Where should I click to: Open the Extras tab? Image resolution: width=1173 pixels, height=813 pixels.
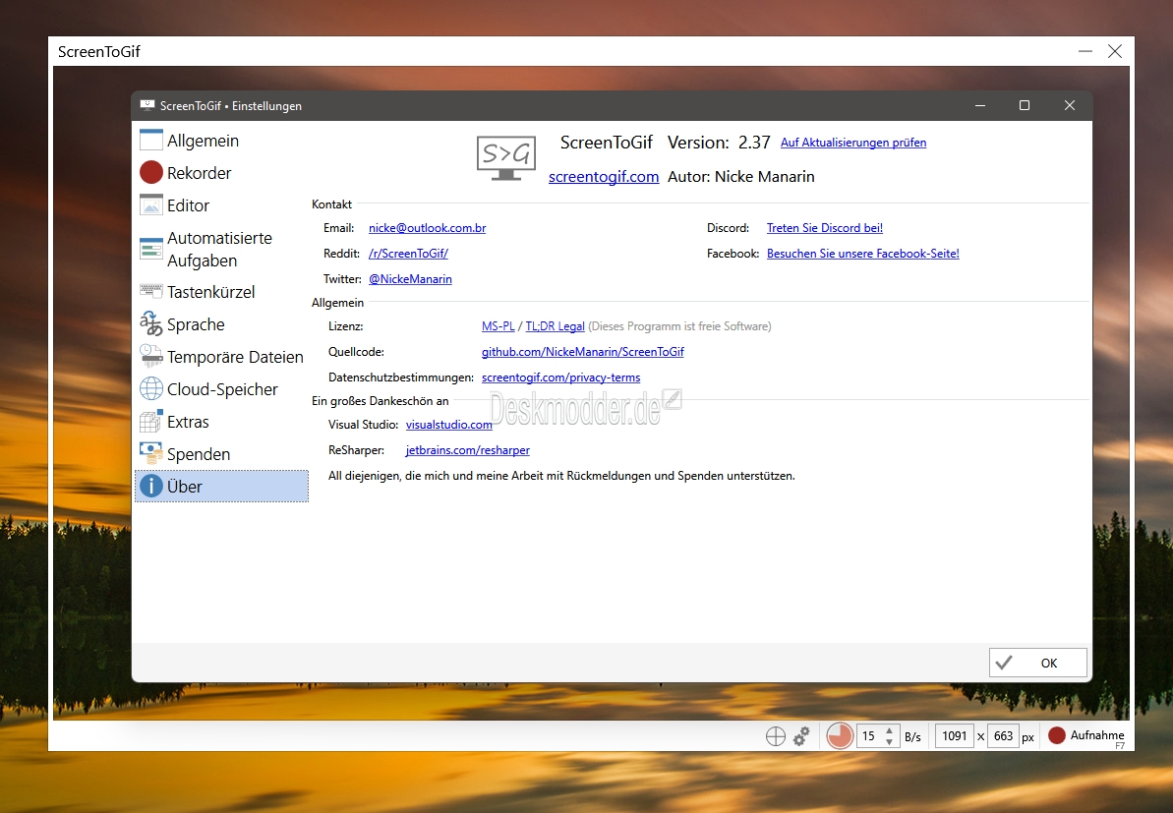221,421
